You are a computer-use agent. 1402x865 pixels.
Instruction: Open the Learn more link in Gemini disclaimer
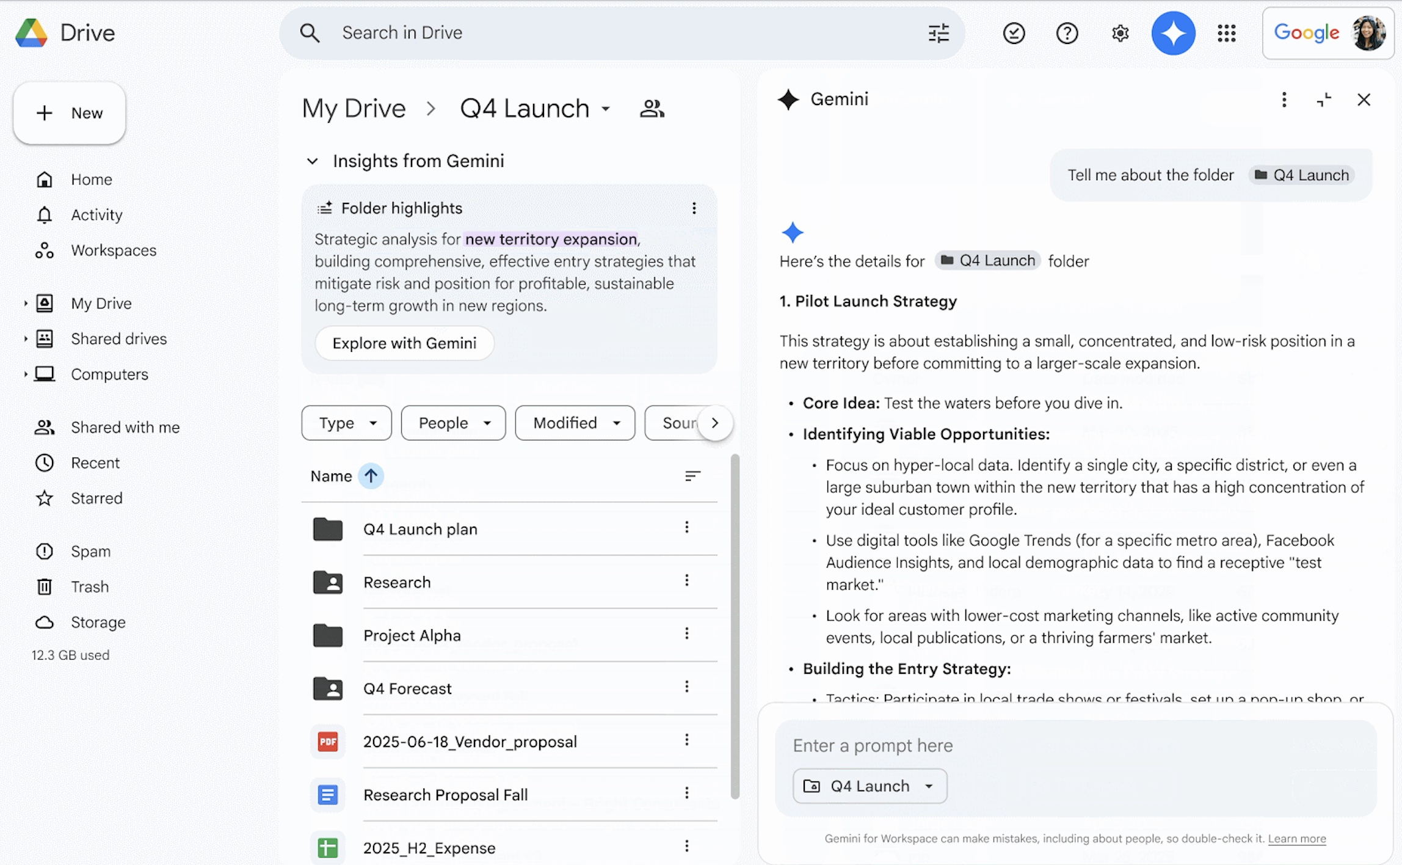[1298, 839]
